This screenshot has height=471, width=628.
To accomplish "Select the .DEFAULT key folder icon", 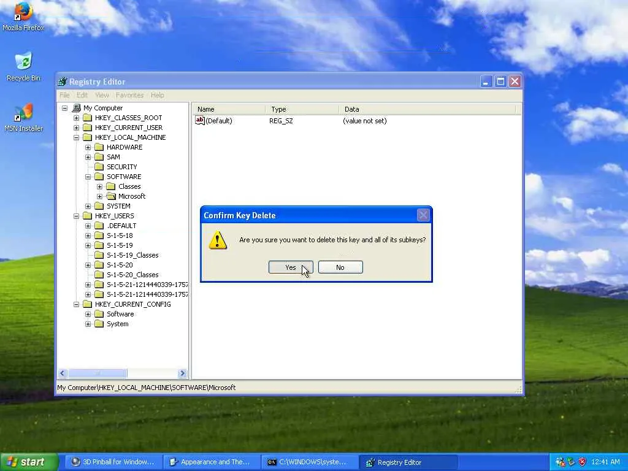I will click(x=99, y=226).
